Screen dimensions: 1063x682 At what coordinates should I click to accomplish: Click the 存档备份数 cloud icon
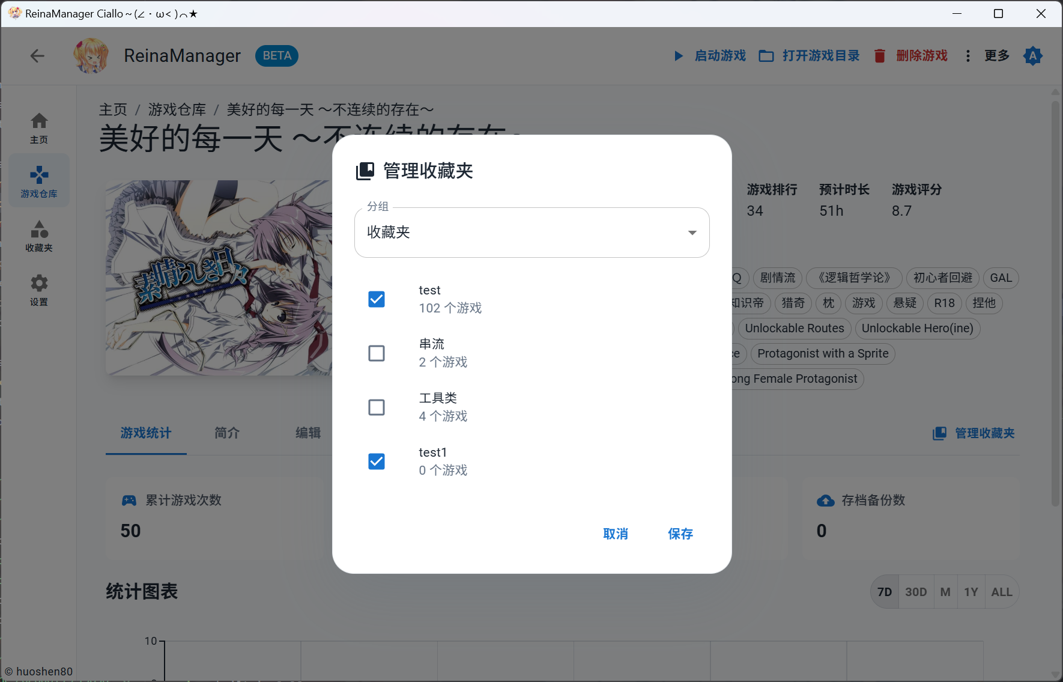point(826,501)
